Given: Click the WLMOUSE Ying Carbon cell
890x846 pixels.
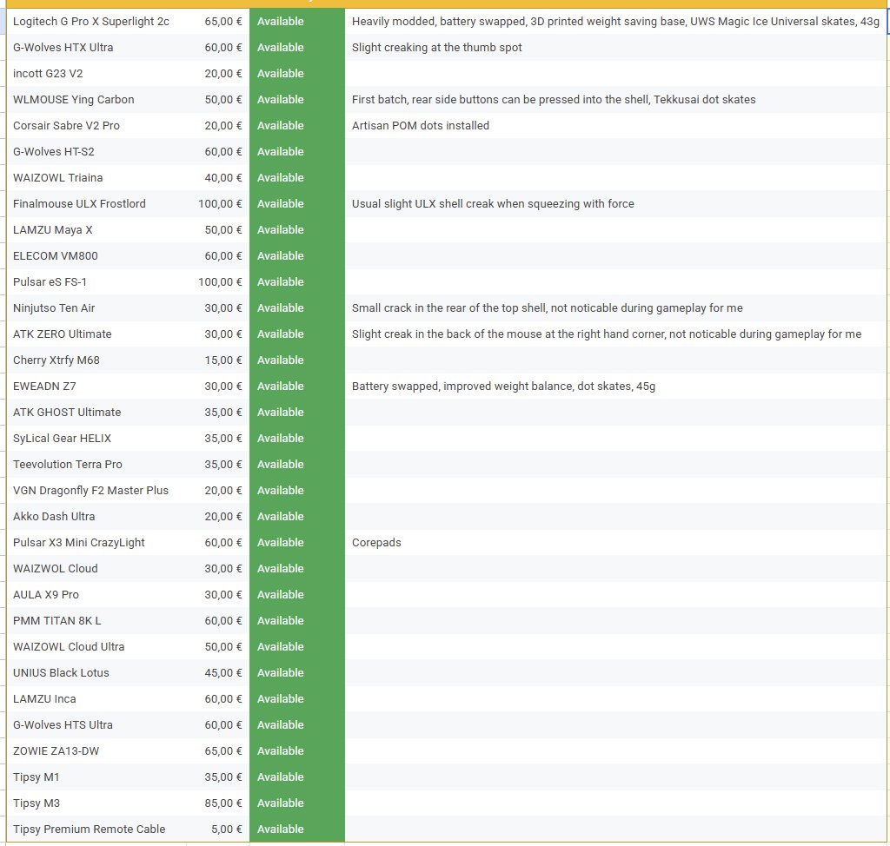Looking at the screenshot, I should click(96, 100).
